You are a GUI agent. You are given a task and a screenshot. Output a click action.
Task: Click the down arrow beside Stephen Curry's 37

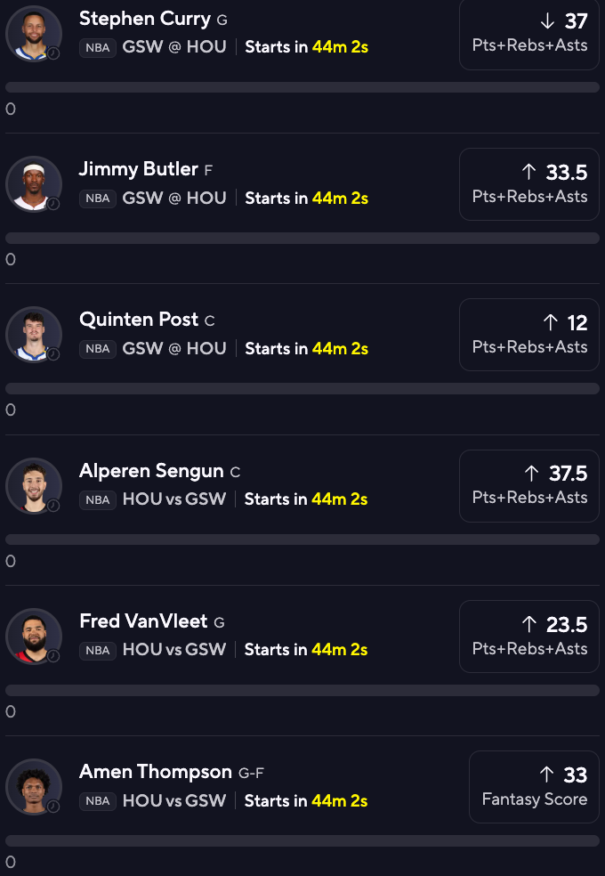click(545, 20)
